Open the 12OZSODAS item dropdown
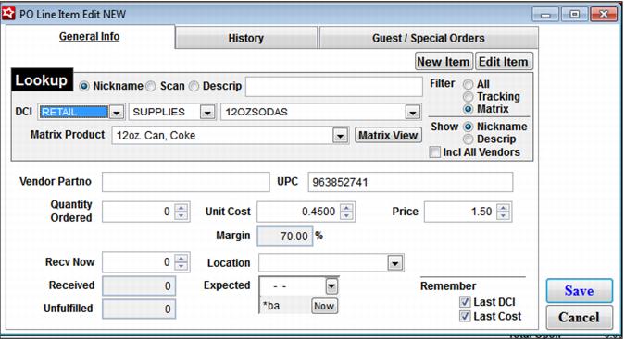625x339 pixels. pos(413,112)
